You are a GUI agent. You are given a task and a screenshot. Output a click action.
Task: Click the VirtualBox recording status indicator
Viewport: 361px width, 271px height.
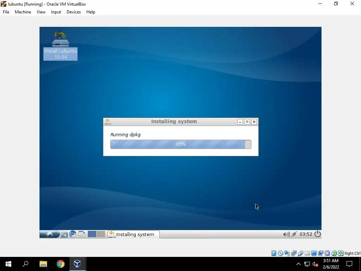coord(320,253)
